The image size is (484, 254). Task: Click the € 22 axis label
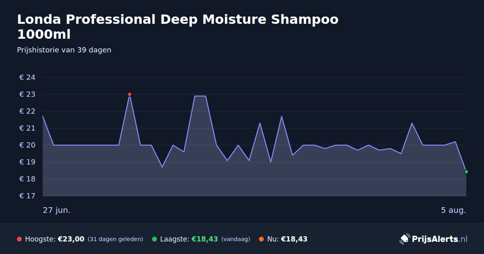point(27,111)
